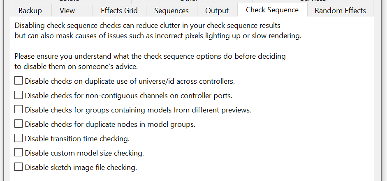This screenshot has width=387, height=181.
Task: Check the groups from different previews box
Action: (x=19, y=110)
